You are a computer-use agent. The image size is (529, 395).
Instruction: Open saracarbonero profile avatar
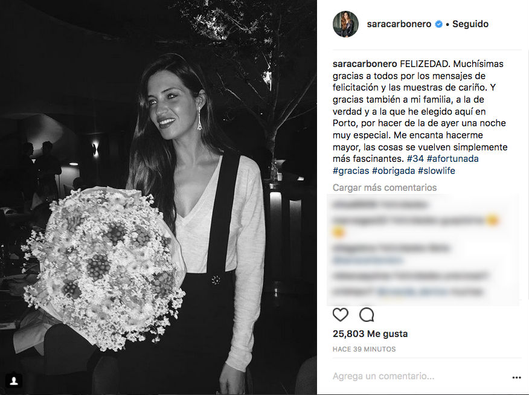pos(345,24)
